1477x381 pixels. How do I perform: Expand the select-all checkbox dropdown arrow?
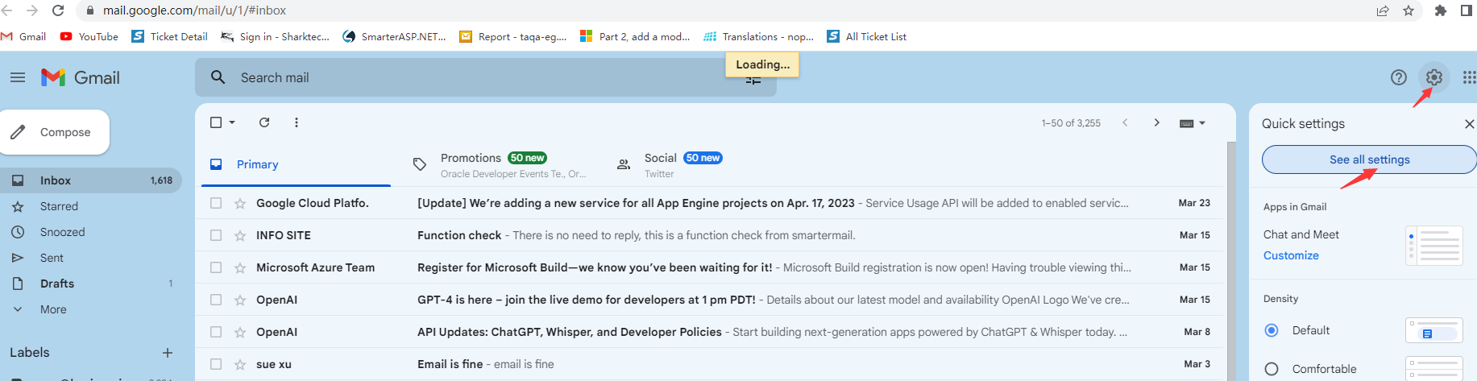(232, 122)
